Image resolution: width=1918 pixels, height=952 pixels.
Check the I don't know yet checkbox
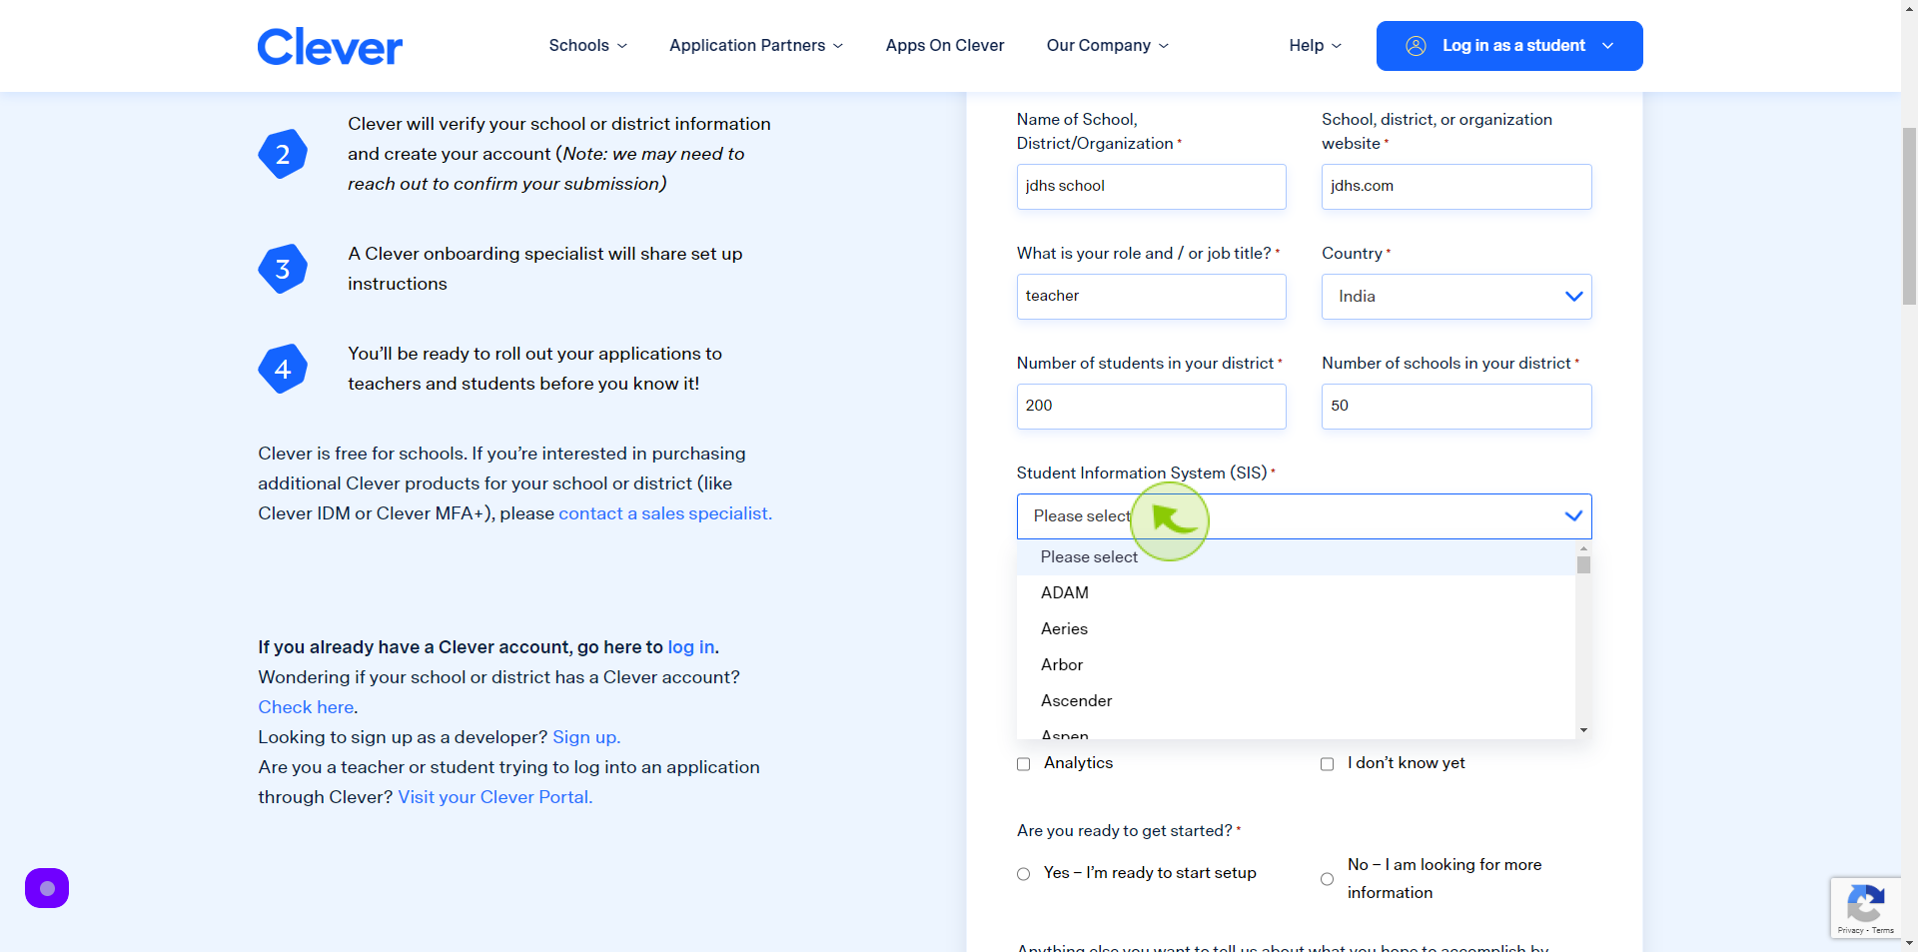pyautogui.click(x=1327, y=764)
